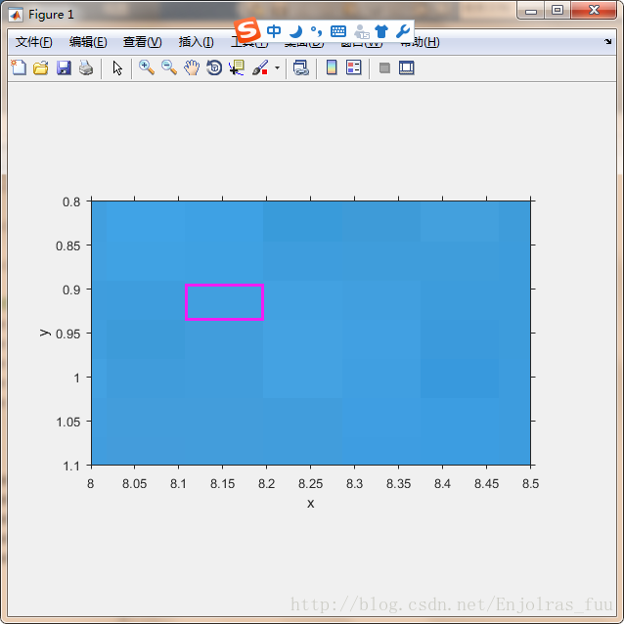Open the 文件(F) menu
The width and height of the screenshot is (624, 624).
34,42
